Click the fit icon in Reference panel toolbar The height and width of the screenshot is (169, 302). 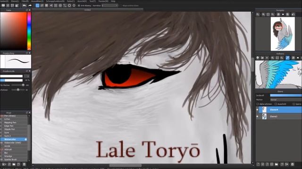click(x=277, y=58)
